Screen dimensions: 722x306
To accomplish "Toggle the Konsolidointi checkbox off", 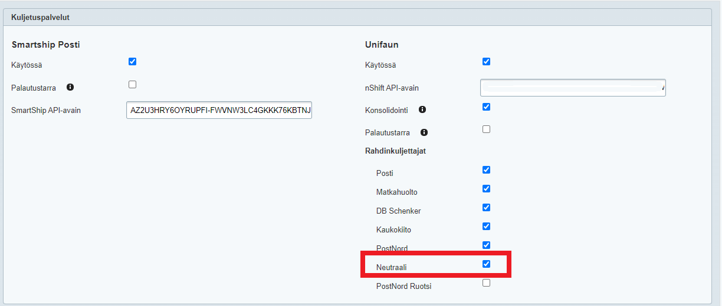I will point(486,107).
